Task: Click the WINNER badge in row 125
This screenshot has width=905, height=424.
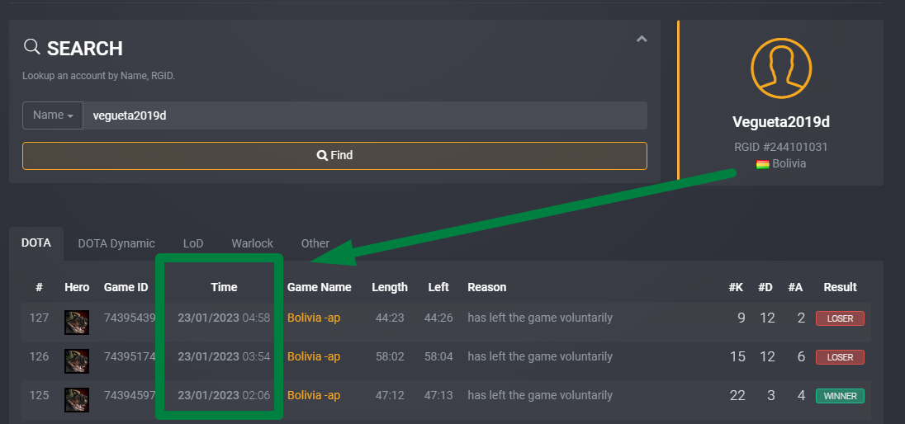Action: tap(840, 396)
